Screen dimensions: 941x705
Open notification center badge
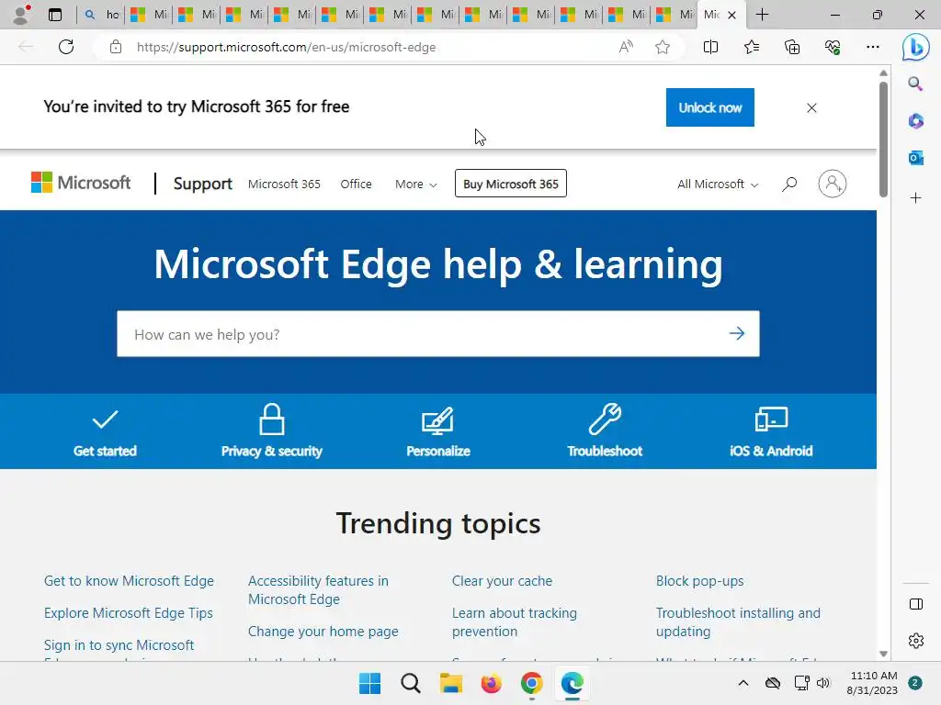pos(915,683)
